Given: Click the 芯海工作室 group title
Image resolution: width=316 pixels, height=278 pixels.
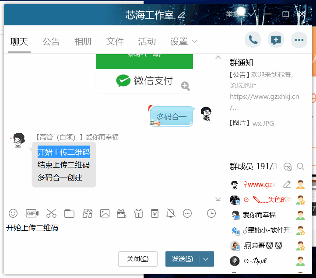Looking at the screenshot, I should [150, 15].
